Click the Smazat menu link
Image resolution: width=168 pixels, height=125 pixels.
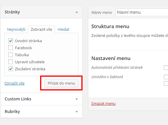[x=103, y=103]
